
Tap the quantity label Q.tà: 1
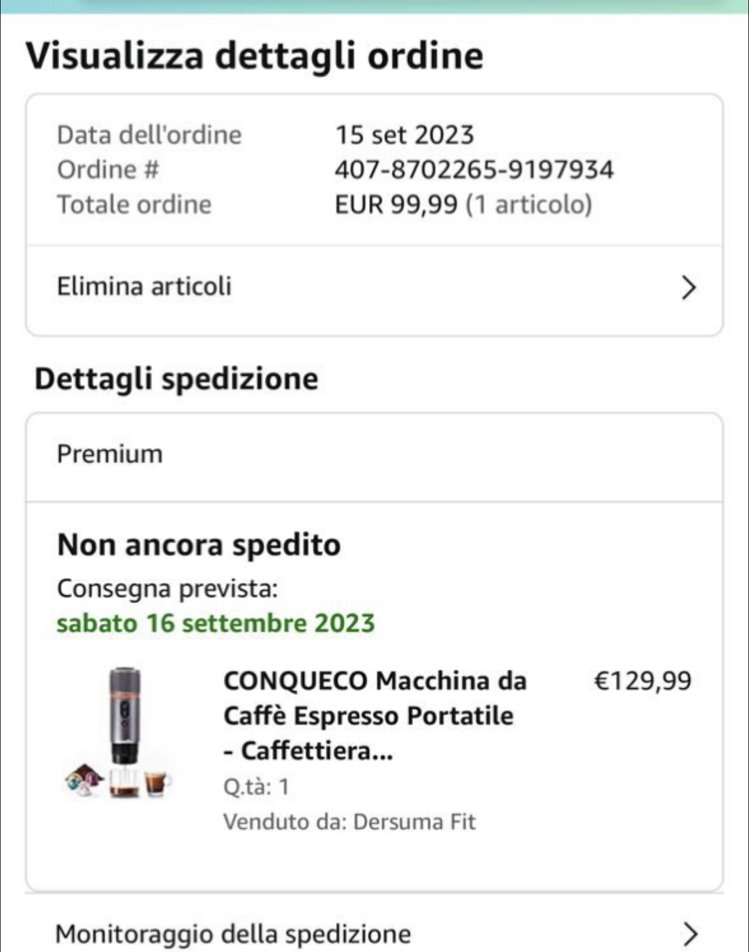coord(256,786)
